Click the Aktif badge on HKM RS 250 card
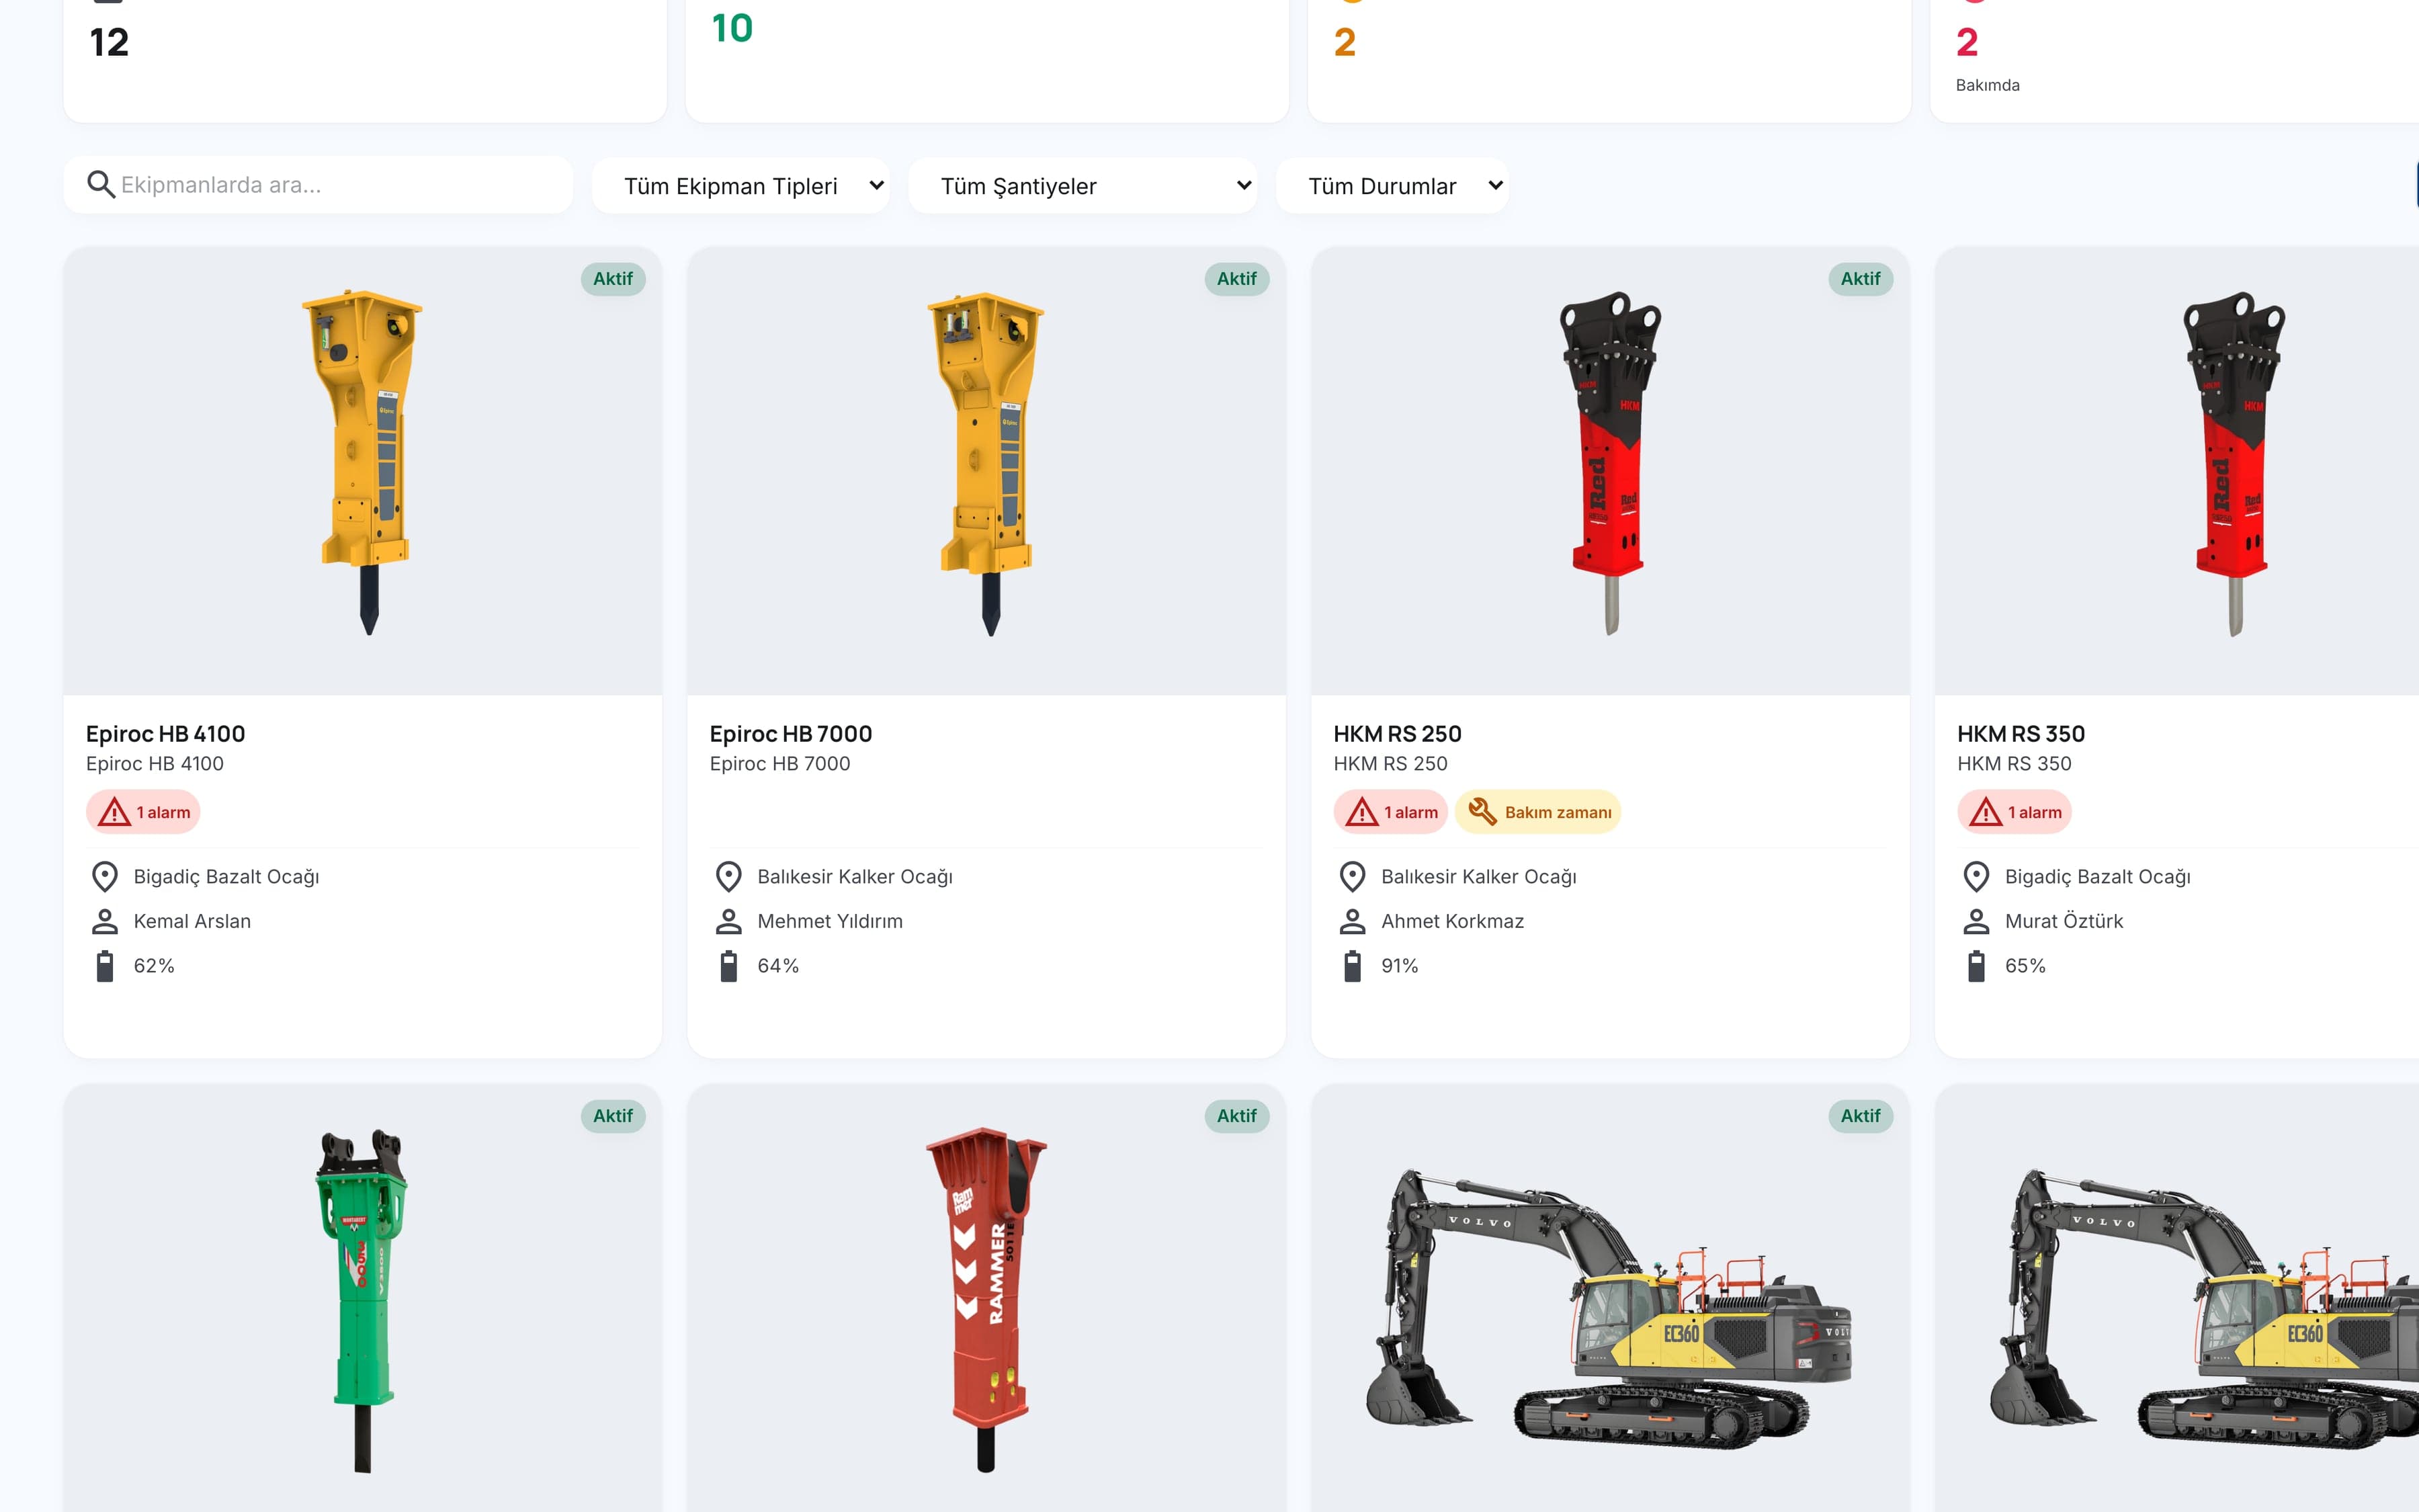 [x=1860, y=279]
